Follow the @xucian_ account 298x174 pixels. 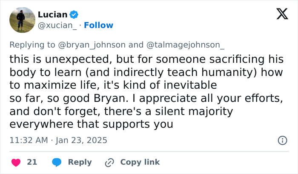pyautogui.click(x=99, y=25)
